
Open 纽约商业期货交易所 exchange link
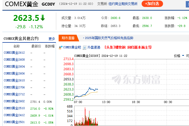[123, 4]
